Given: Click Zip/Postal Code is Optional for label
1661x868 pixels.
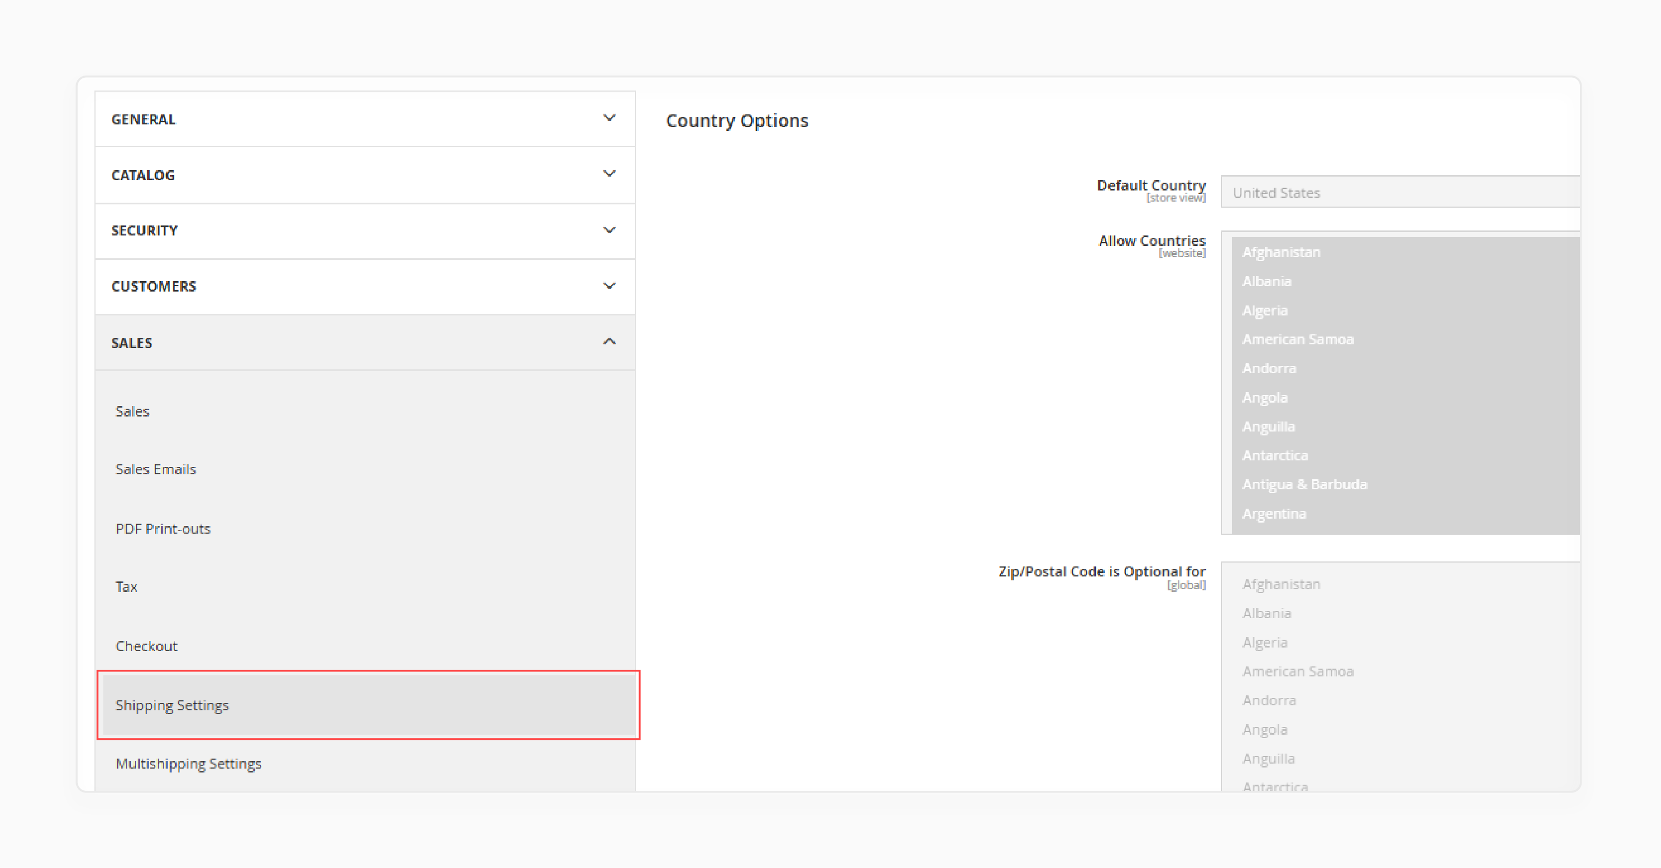Looking at the screenshot, I should pos(1102,571).
